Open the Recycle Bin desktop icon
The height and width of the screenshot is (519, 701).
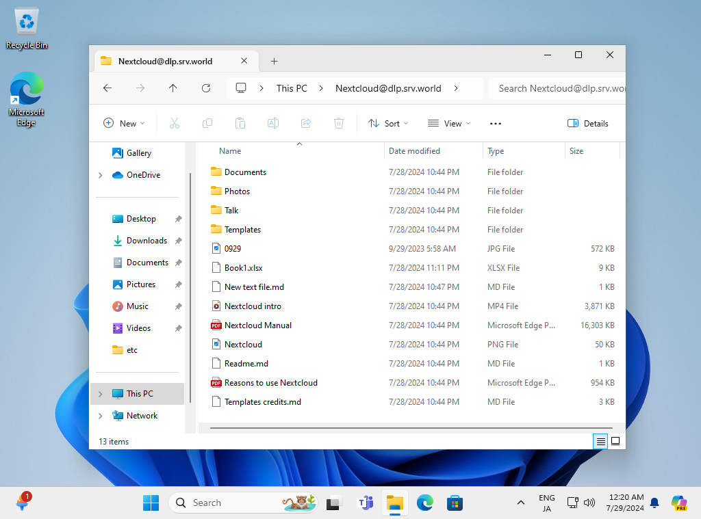pyautogui.click(x=27, y=29)
